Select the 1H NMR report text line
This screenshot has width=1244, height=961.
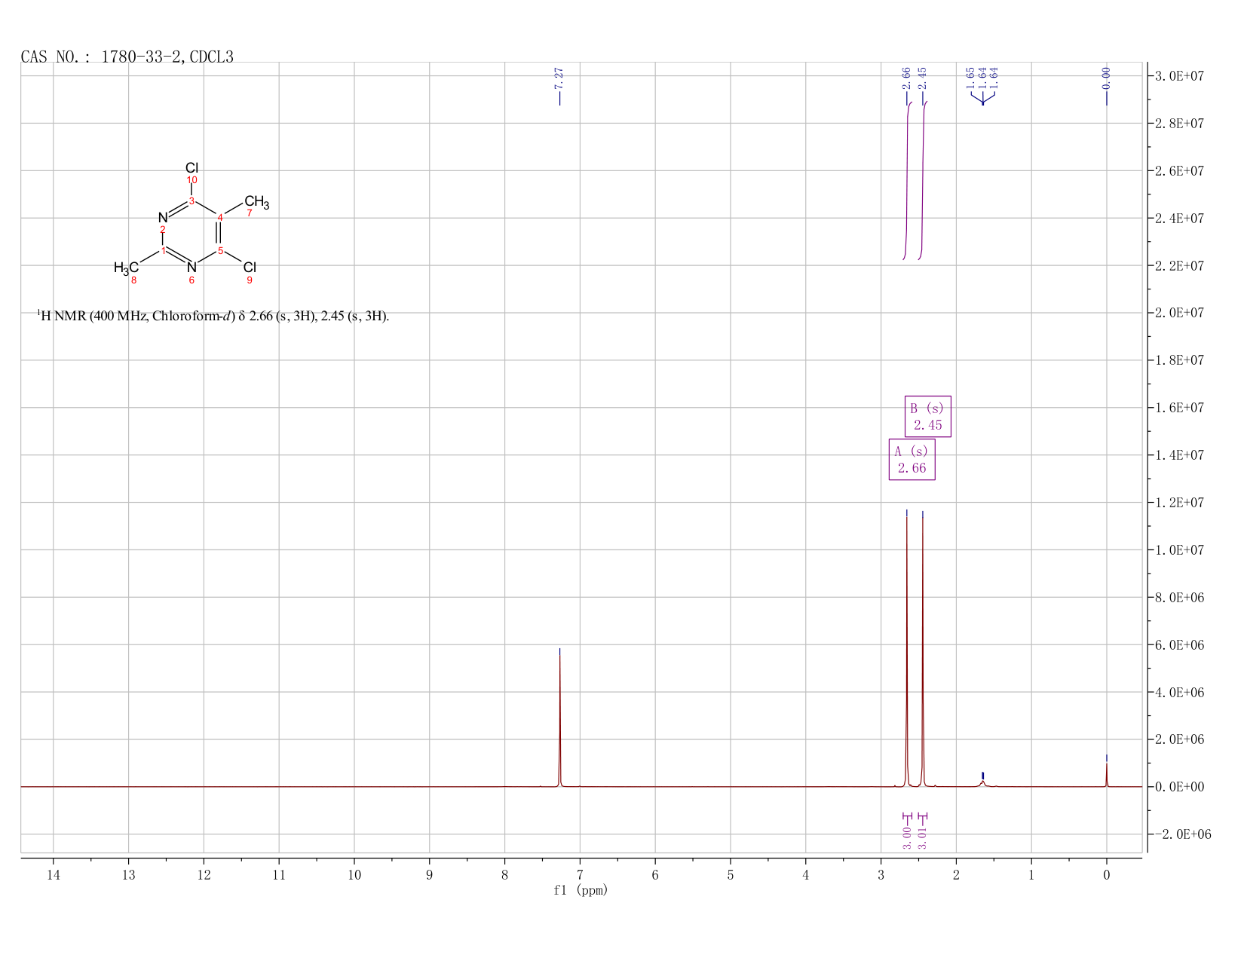(213, 317)
